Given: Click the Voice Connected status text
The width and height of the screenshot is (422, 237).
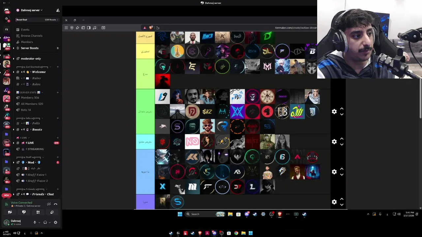Looking at the screenshot, I should (21, 203).
